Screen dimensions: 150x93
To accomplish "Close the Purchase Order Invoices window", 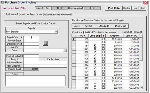I will point(146,2).
